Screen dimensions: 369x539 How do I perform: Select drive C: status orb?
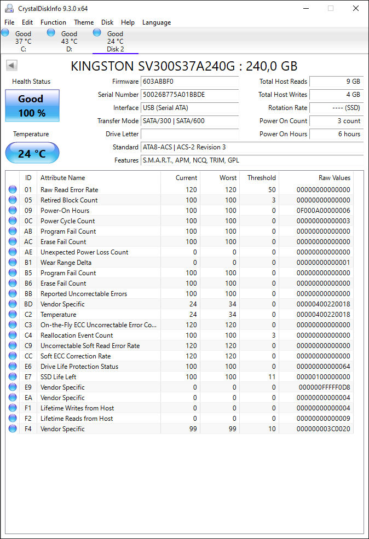click(x=5, y=33)
